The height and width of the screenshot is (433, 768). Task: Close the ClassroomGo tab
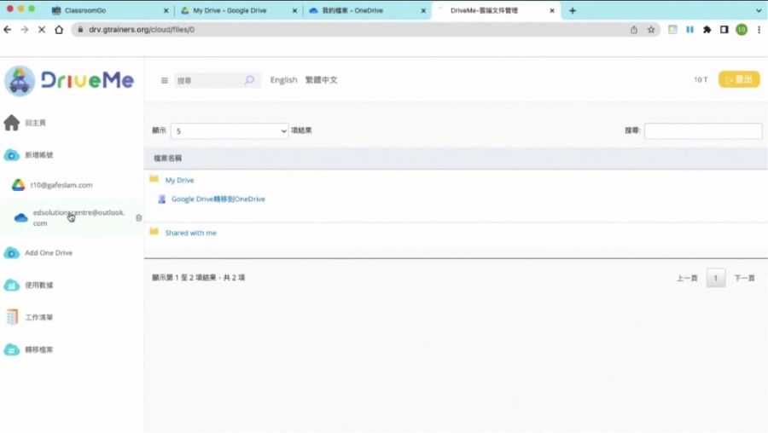(166, 10)
